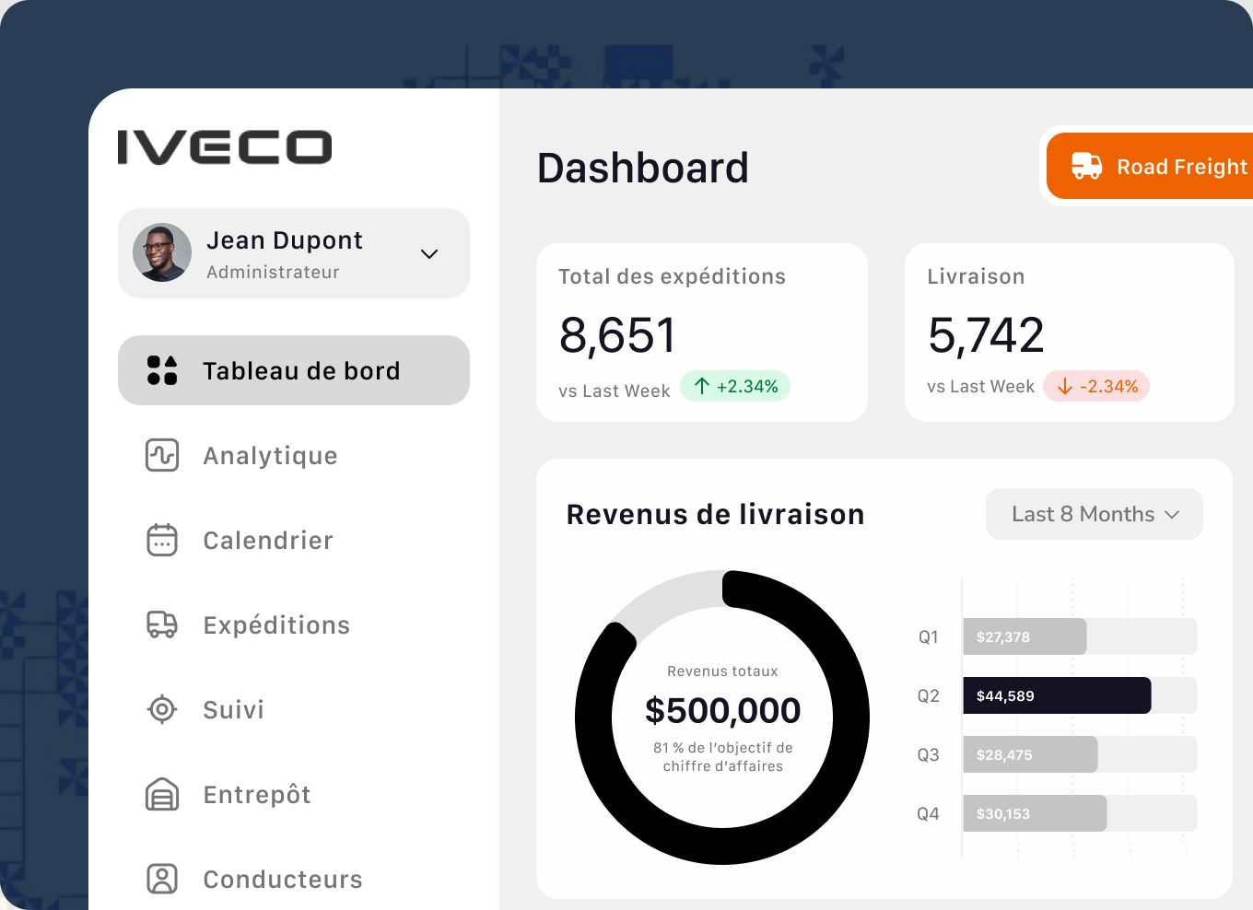The width and height of the screenshot is (1253, 910).
Task: Click the truck icon in Road Freight button
Action: [1086, 166]
